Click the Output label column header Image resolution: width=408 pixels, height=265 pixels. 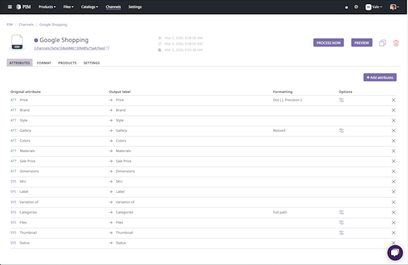tap(120, 92)
